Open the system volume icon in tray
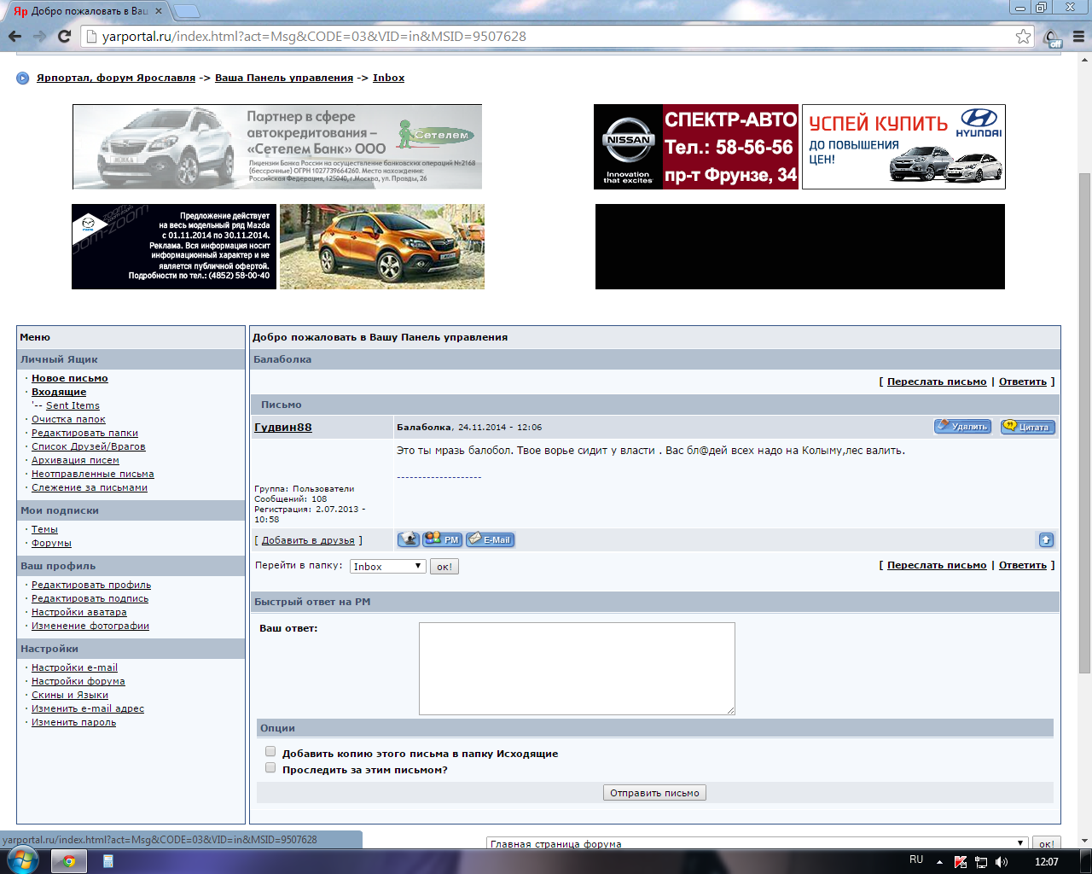 point(1001,862)
